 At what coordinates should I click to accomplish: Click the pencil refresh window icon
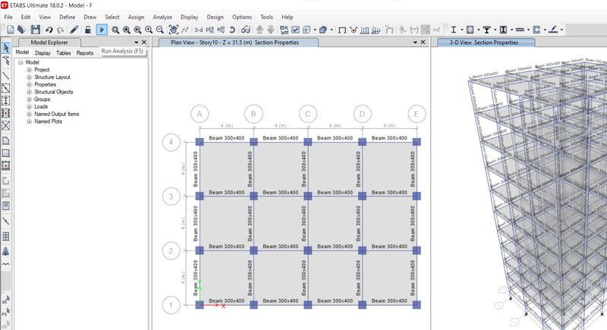[74, 30]
